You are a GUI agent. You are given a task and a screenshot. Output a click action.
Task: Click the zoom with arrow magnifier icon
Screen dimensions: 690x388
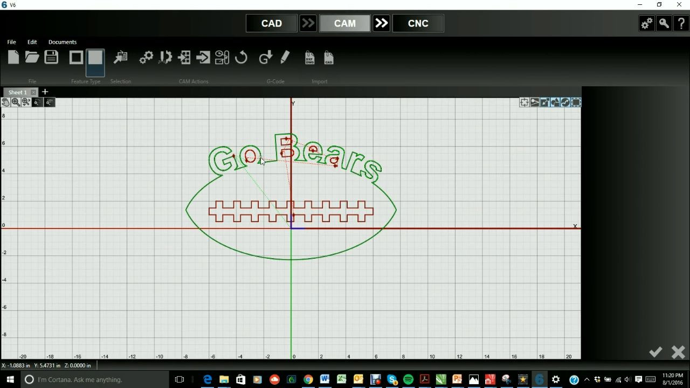pos(26,102)
